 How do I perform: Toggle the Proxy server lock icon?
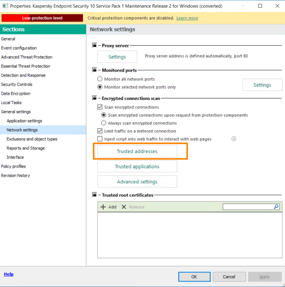click(x=94, y=45)
